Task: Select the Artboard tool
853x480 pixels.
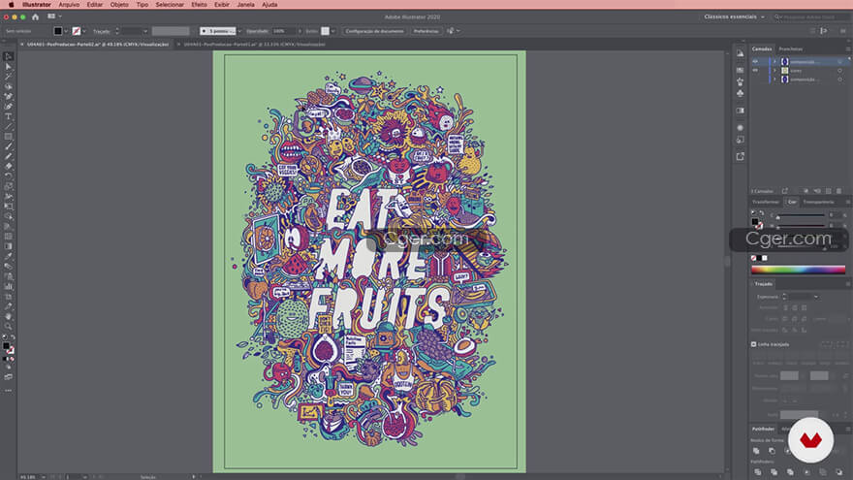Action: 8,297
